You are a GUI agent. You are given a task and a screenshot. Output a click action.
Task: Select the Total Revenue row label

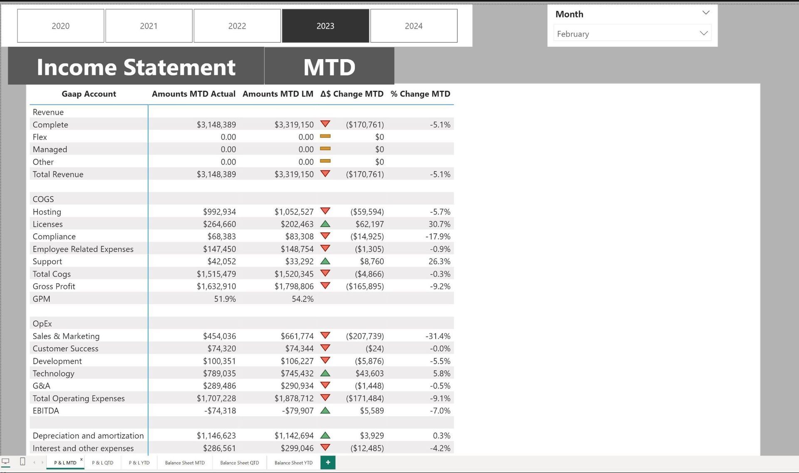pyautogui.click(x=58, y=174)
